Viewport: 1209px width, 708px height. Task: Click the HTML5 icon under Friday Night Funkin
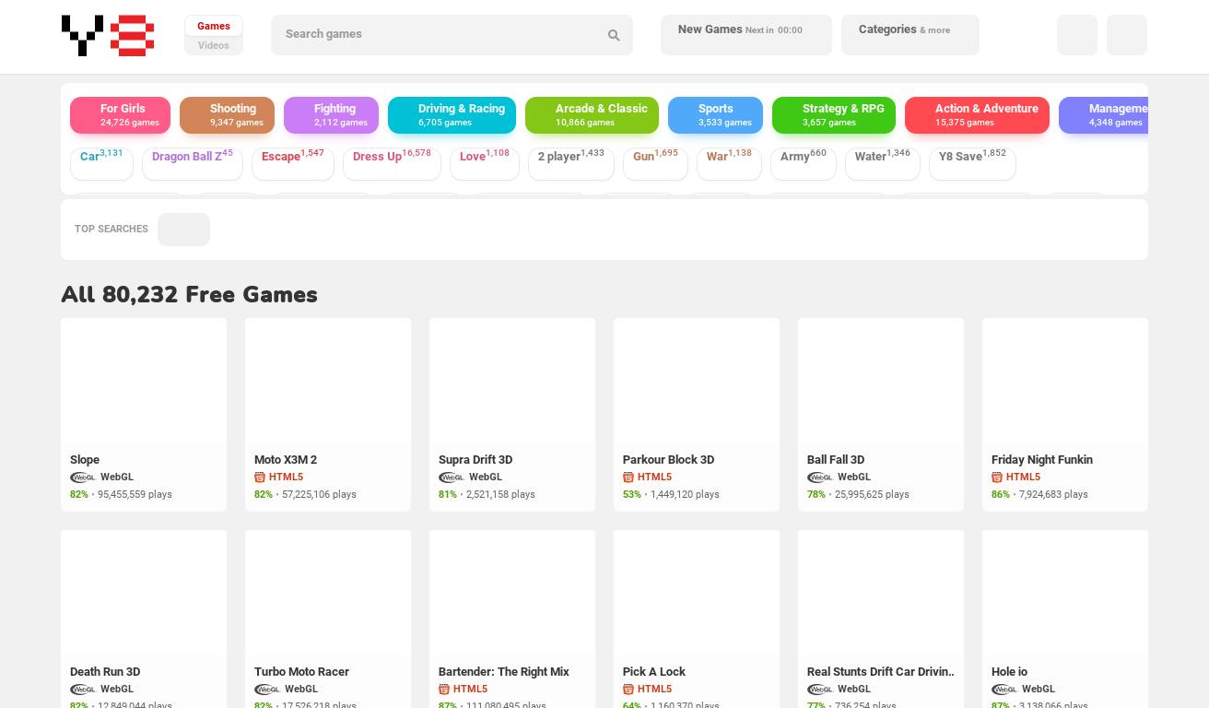coord(997,478)
